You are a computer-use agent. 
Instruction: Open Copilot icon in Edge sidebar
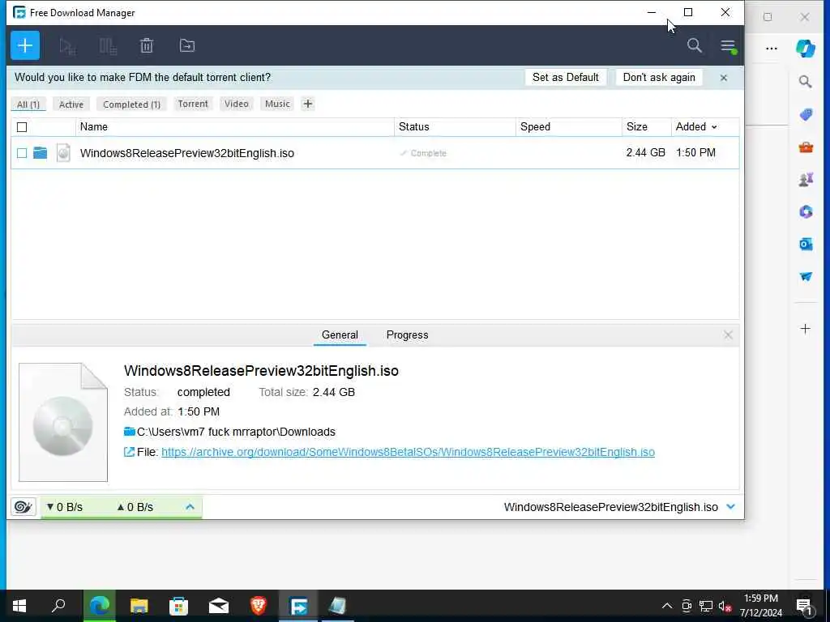coord(806,48)
